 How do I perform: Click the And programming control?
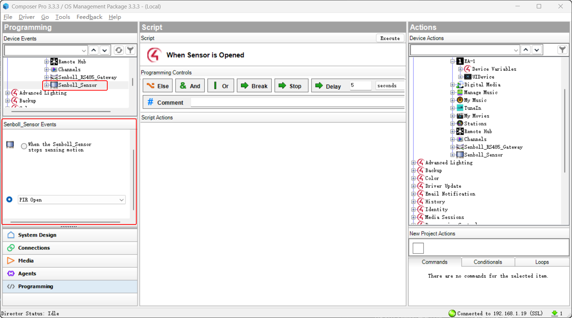point(190,86)
